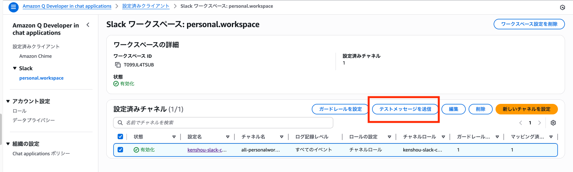
Task: Open データプライバシー in sidebar
Action: [x=34, y=120]
